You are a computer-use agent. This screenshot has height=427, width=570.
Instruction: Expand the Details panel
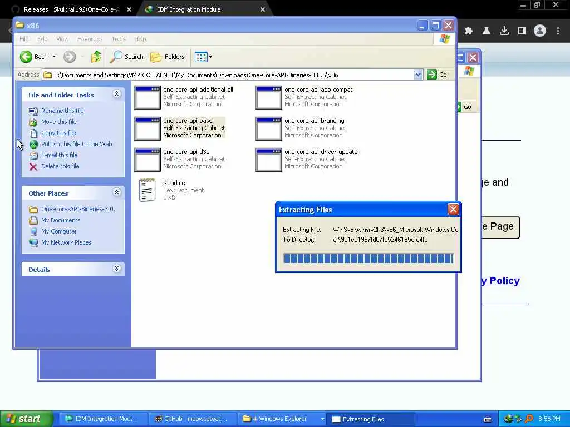point(117,269)
